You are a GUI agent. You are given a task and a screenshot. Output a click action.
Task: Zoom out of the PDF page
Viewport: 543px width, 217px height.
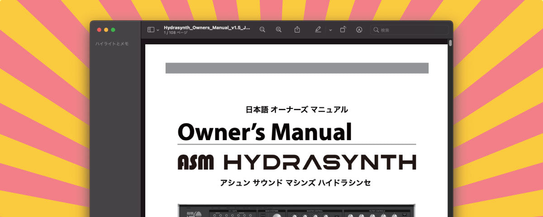262,30
